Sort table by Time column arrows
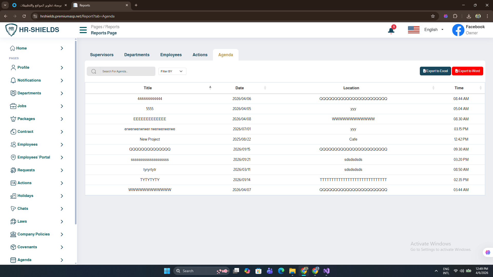The image size is (493, 277). [480, 88]
